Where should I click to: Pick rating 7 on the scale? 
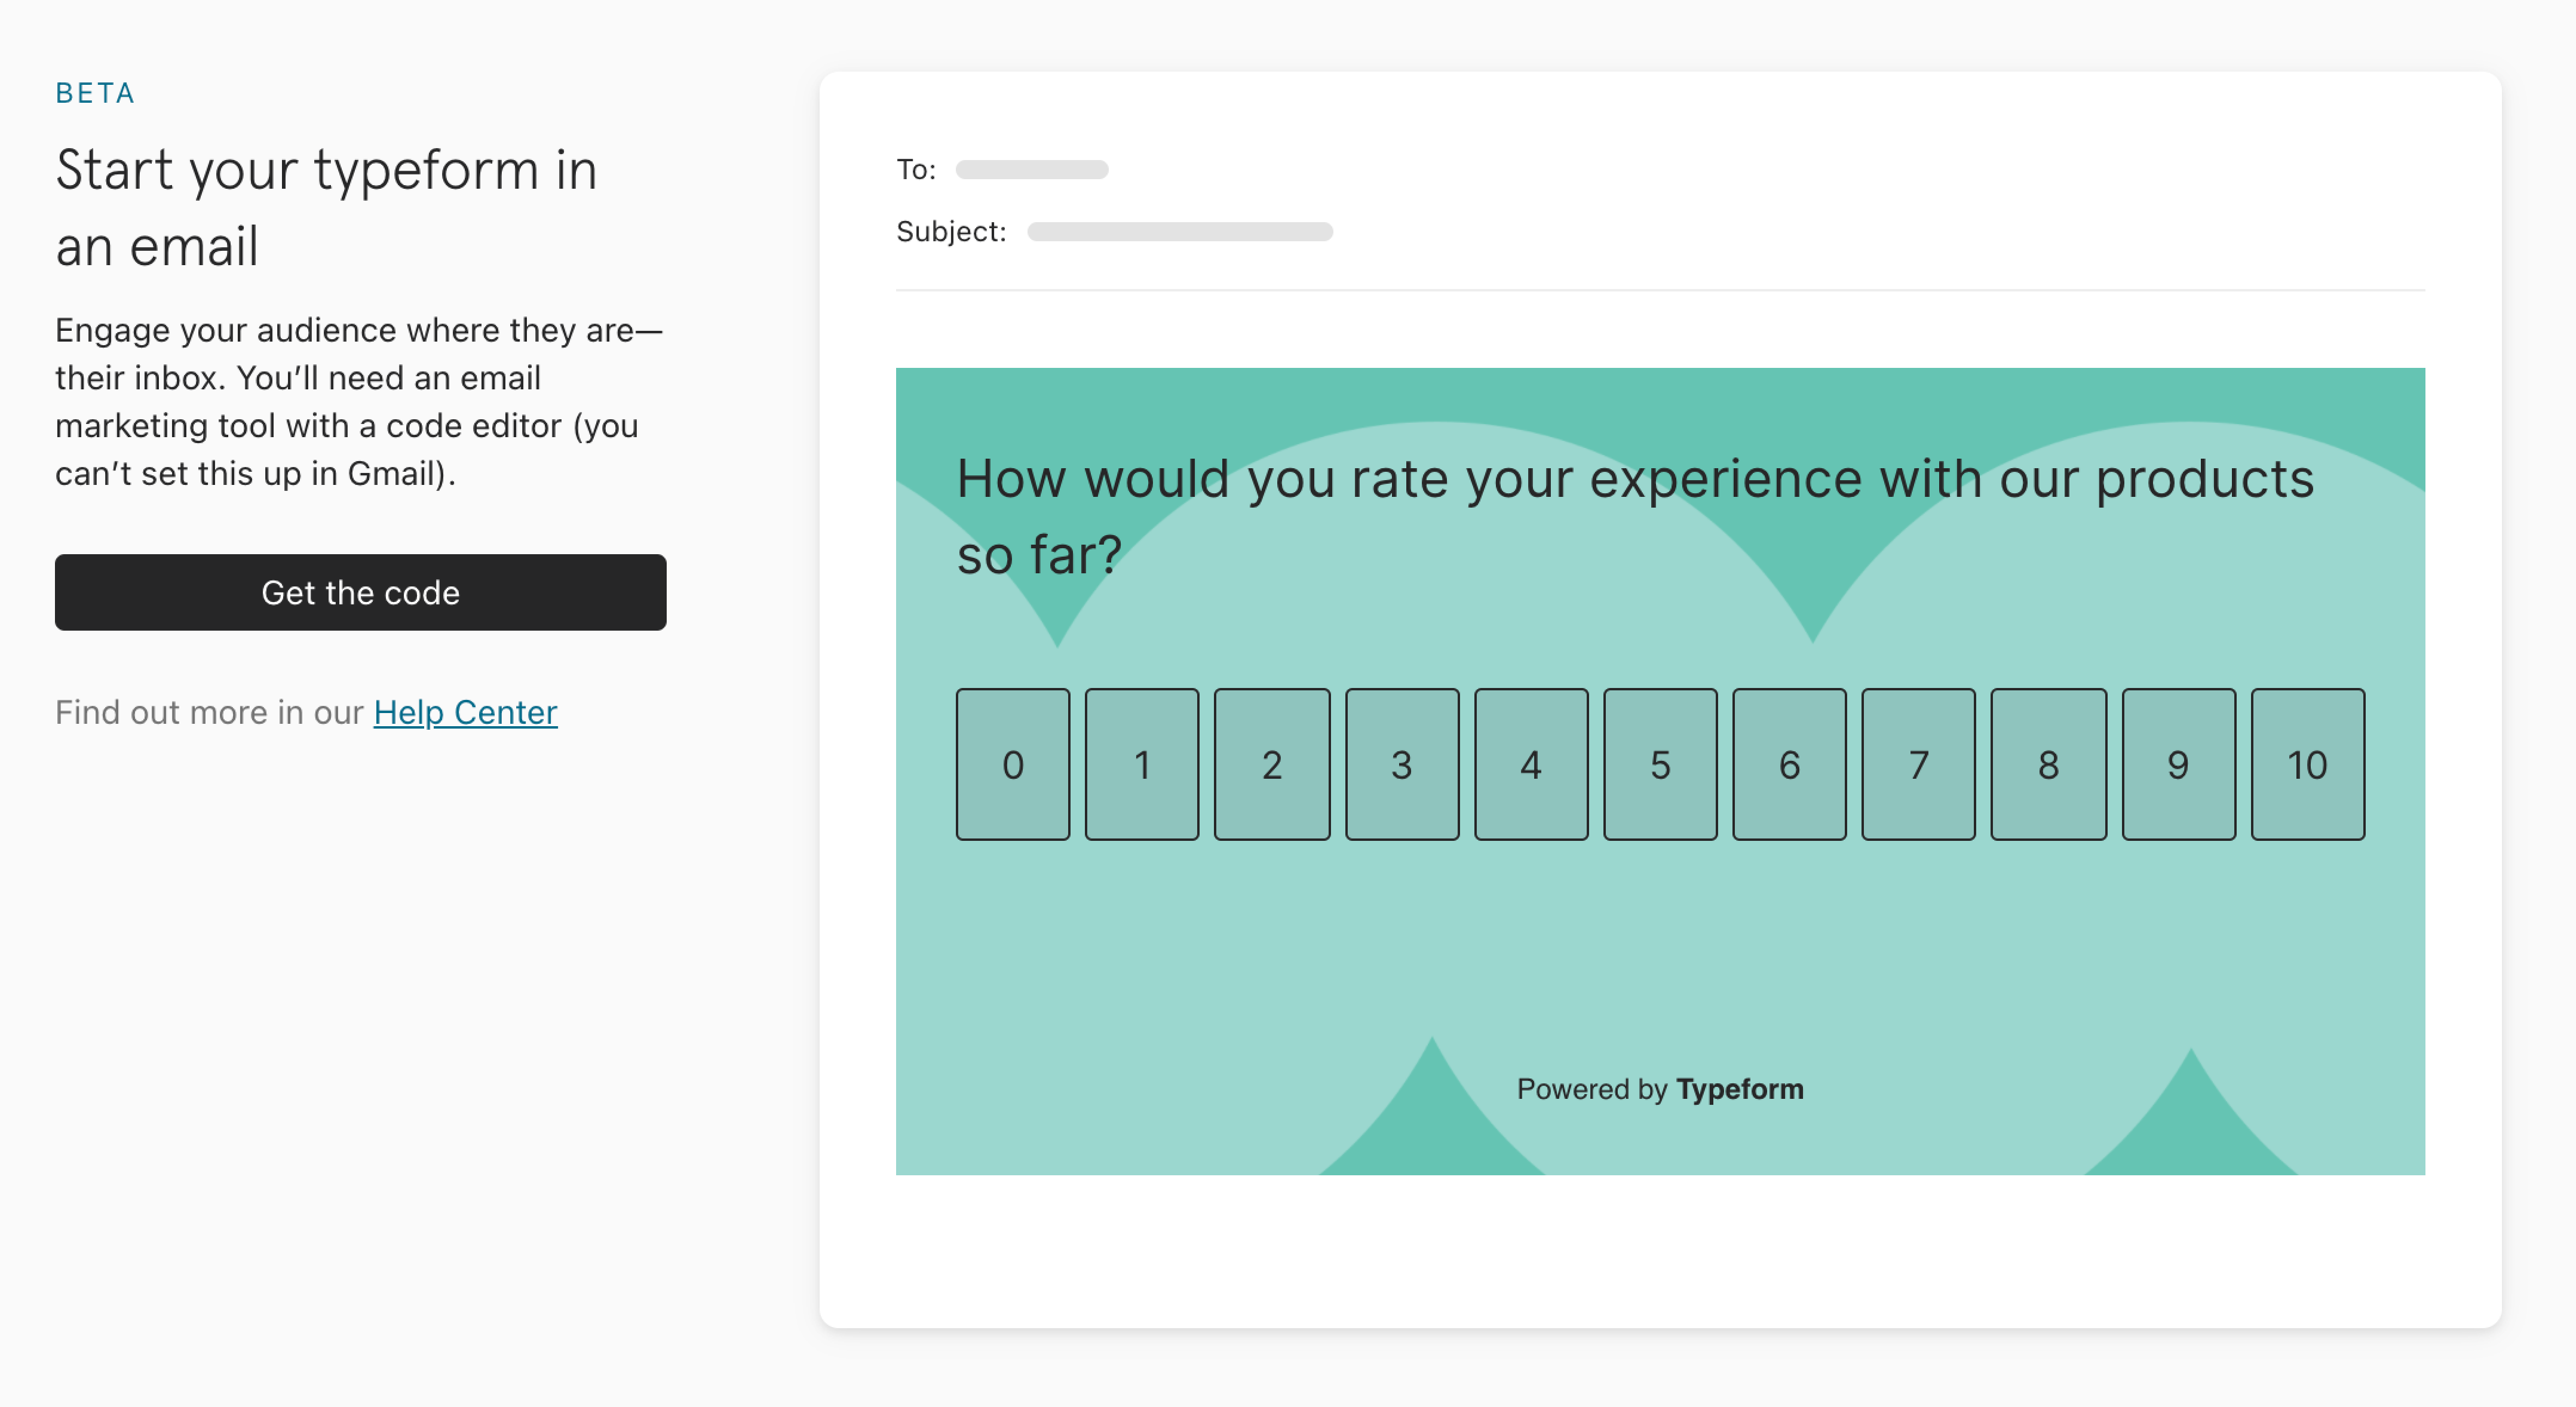(x=1918, y=764)
